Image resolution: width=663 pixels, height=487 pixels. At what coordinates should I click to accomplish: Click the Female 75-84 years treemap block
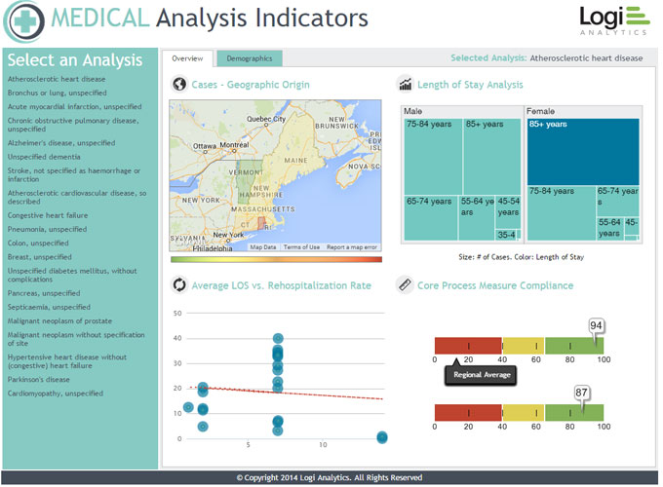(x=561, y=213)
